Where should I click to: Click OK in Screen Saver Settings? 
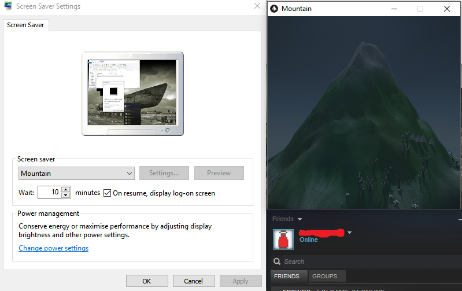pyautogui.click(x=147, y=281)
